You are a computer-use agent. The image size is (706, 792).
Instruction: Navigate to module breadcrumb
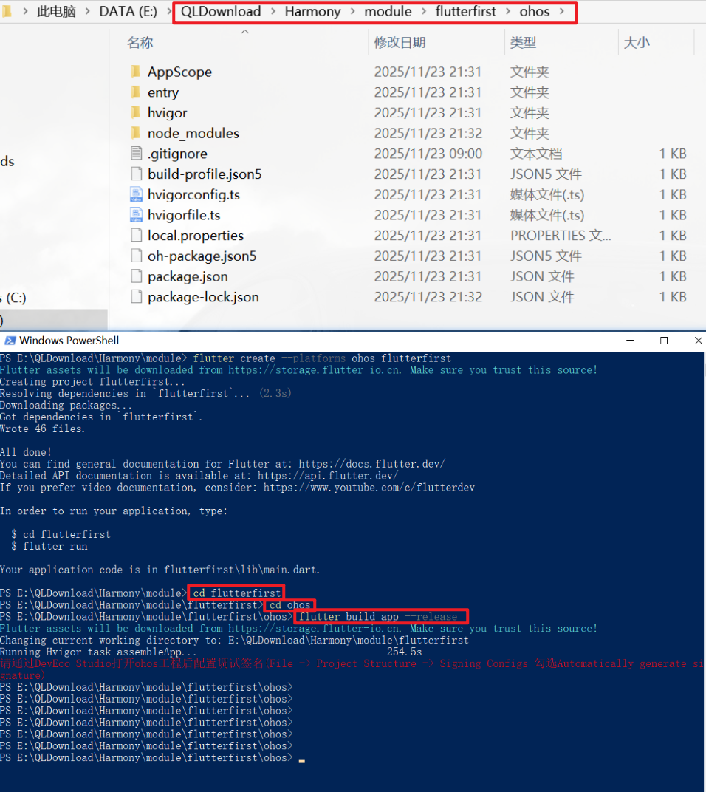click(x=388, y=11)
